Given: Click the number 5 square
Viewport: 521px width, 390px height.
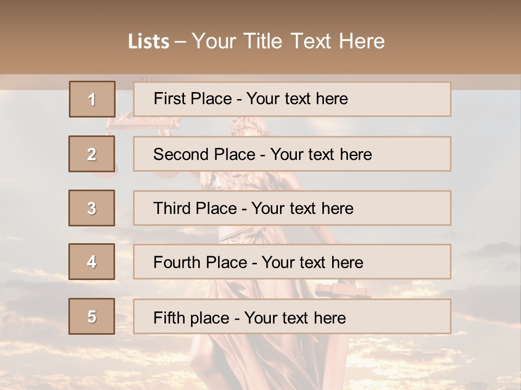Looking at the screenshot, I should [92, 316].
